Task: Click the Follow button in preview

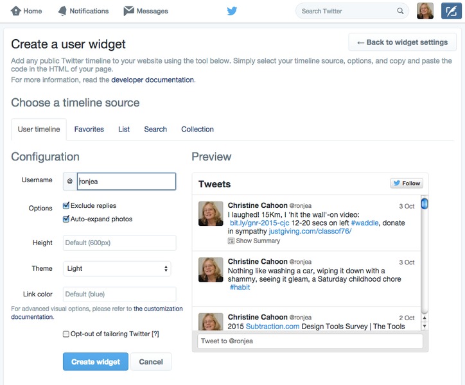Action: [x=406, y=184]
